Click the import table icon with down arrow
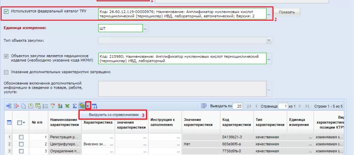354x155 pixels. (x=31, y=106)
